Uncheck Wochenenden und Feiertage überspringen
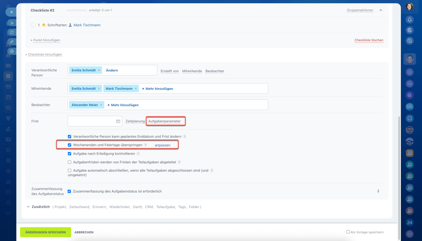The image size is (422, 241). tap(70, 145)
